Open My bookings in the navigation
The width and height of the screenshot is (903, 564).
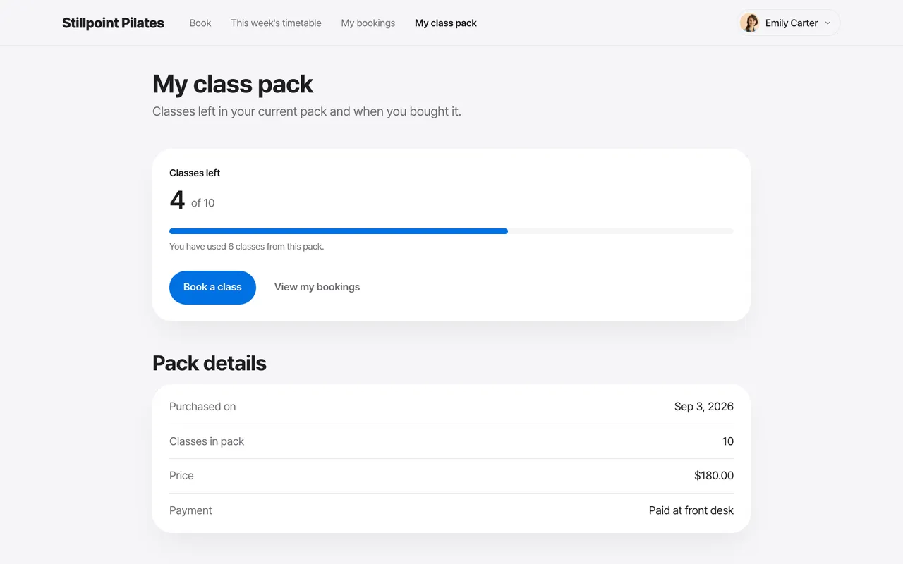(368, 23)
